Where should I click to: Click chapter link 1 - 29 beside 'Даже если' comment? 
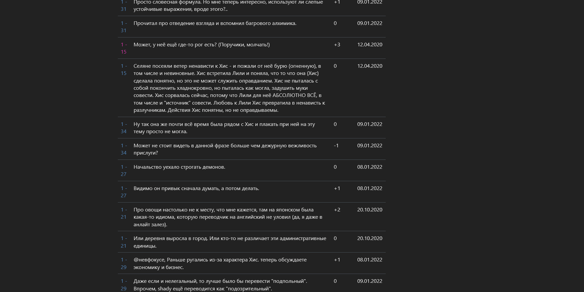point(124,285)
